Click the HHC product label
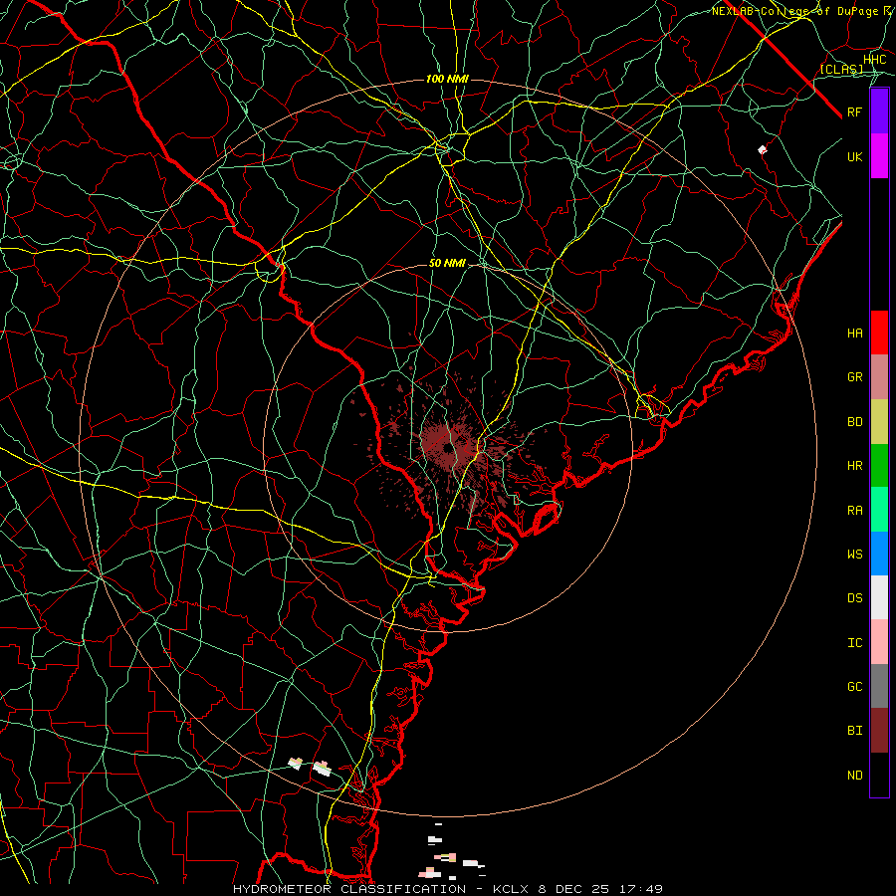 (x=874, y=60)
